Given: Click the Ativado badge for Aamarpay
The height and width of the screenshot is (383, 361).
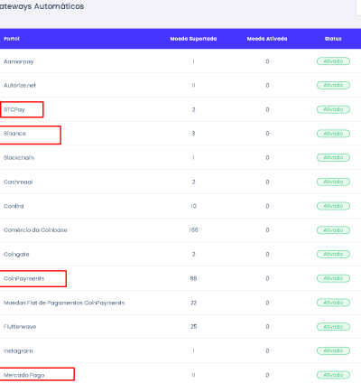Looking at the screenshot, I should 333,61.
